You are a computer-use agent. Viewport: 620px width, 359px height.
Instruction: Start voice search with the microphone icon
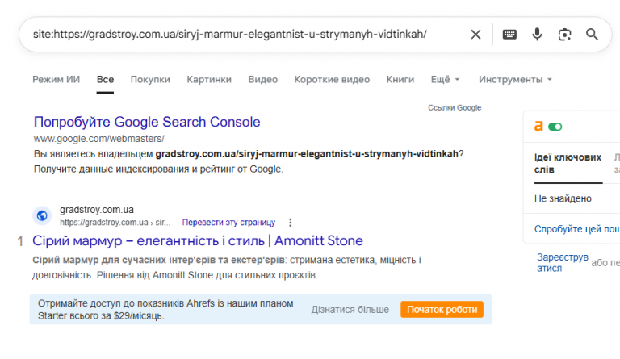click(x=537, y=35)
